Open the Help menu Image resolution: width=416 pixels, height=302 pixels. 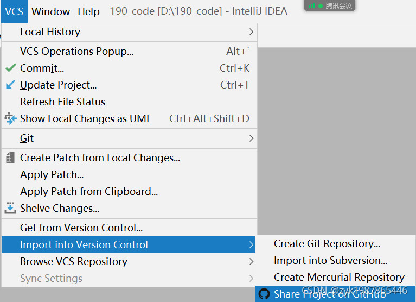(88, 11)
